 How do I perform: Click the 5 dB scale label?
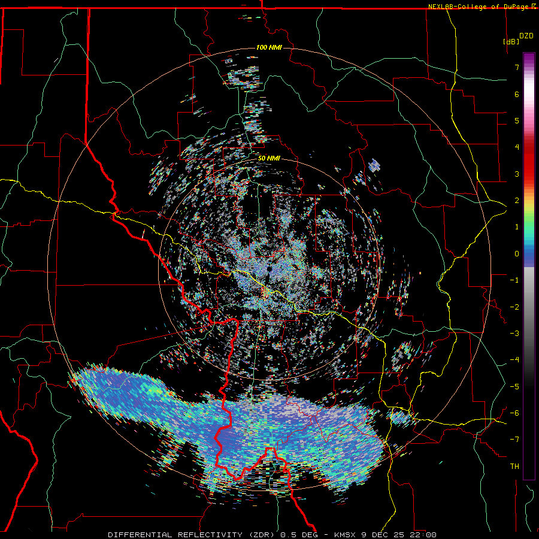[x=517, y=120]
